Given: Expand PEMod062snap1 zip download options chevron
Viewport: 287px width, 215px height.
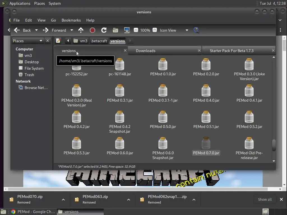Looking at the screenshot, I should click(x=194, y=199).
